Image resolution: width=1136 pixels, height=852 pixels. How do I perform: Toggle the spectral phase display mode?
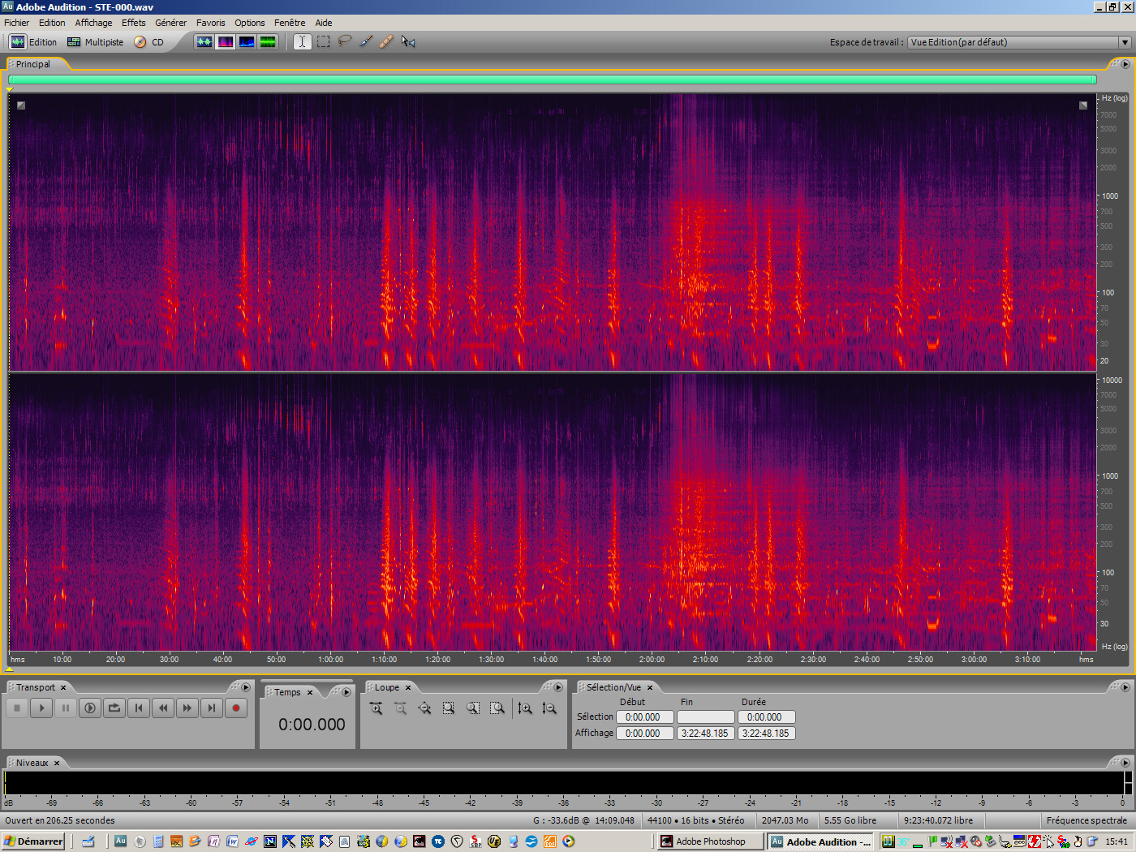[x=267, y=41]
